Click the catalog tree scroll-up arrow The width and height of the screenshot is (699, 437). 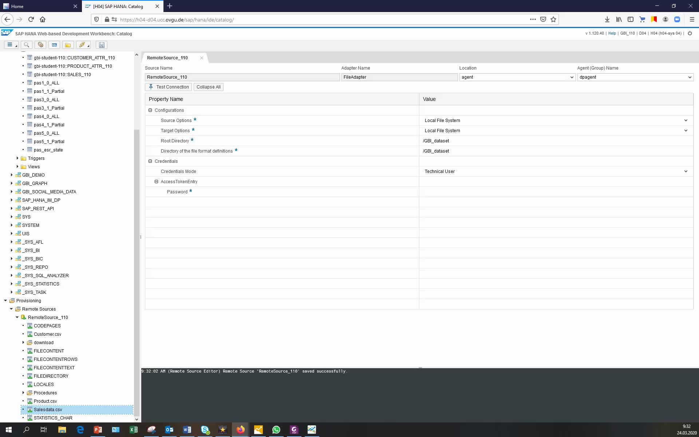(137, 55)
